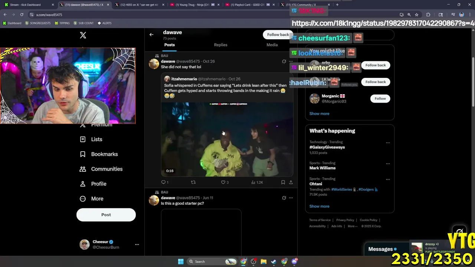Click the Chrome profile avatar
Screen dimensions: 475x267
click(461, 14)
